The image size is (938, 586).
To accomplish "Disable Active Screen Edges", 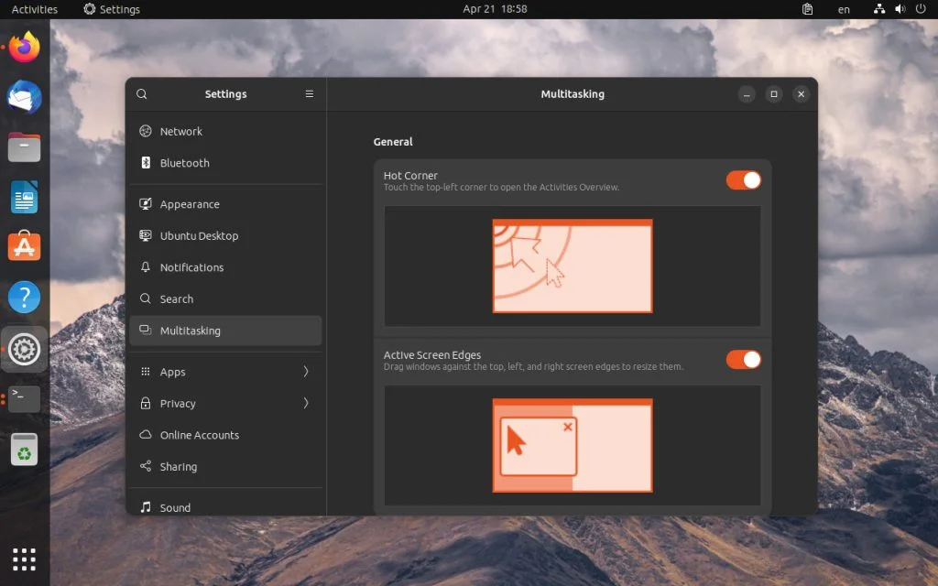I will point(744,359).
